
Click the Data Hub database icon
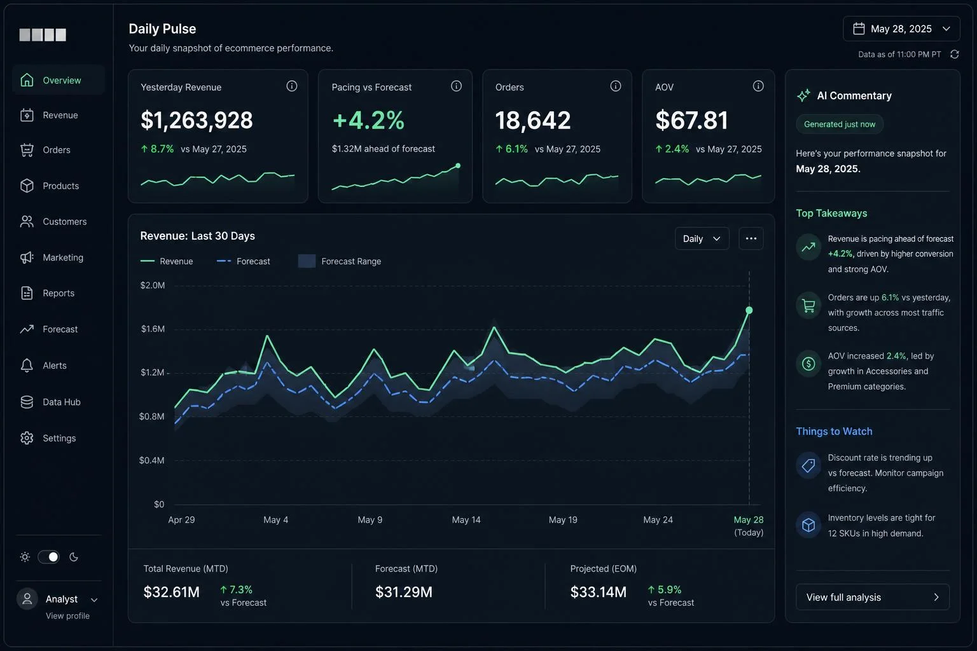tap(27, 402)
